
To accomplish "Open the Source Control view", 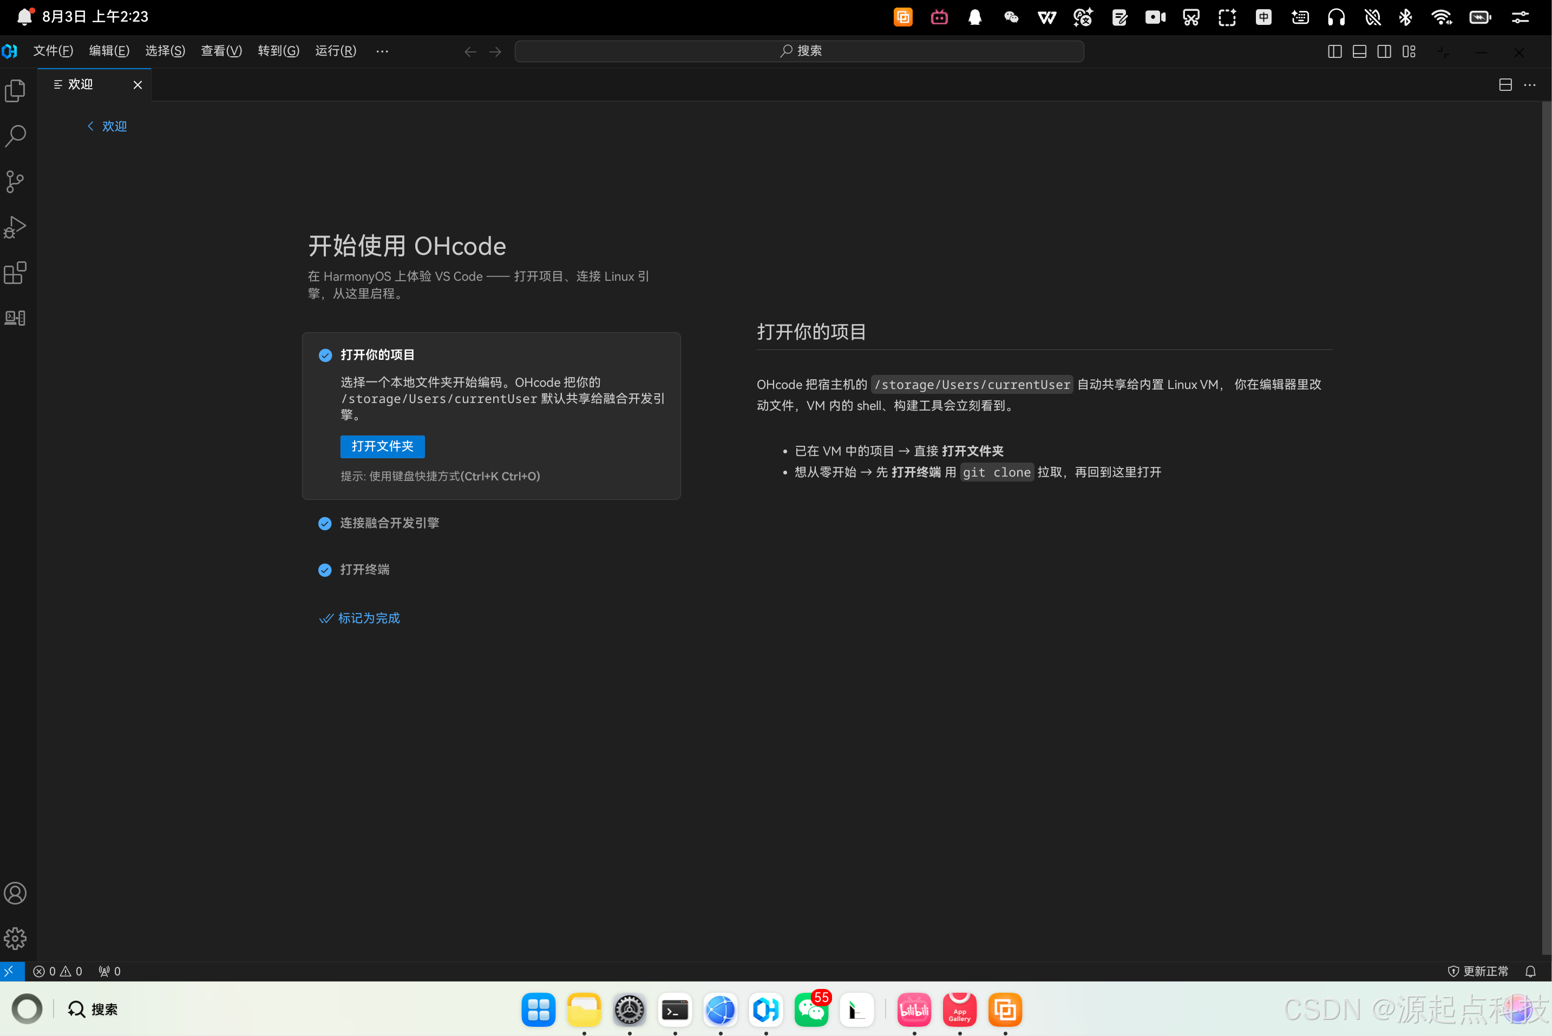I will 15,182.
